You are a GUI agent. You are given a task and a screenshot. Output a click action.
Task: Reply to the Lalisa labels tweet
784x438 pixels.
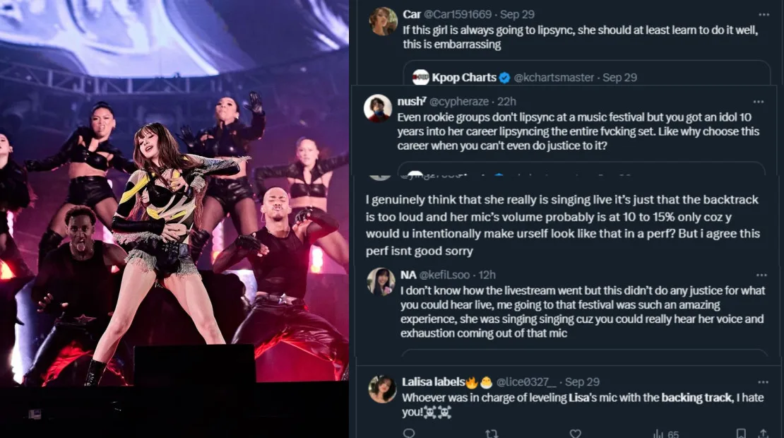point(408,433)
